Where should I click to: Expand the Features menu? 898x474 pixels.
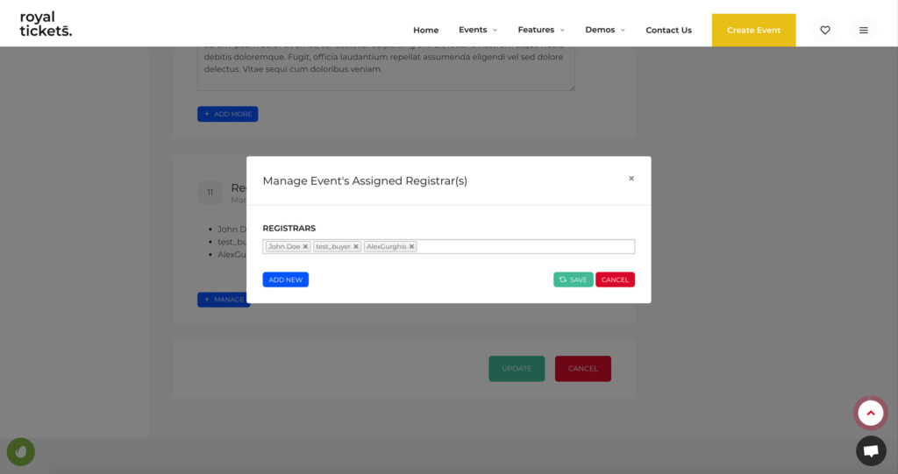point(540,30)
